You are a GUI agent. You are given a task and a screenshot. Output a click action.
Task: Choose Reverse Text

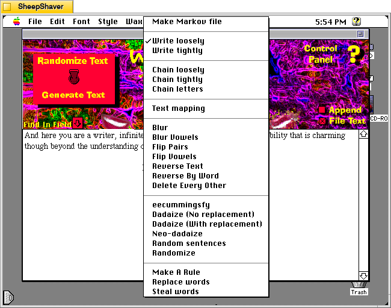[206, 166]
